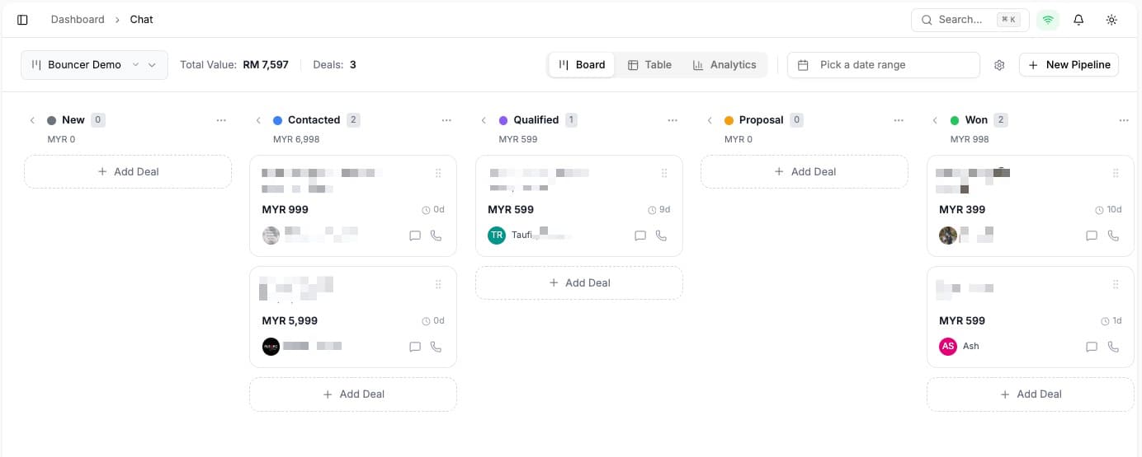Open pipeline settings gear icon
This screenshot has height=457, width=1142.
point(999,65)
